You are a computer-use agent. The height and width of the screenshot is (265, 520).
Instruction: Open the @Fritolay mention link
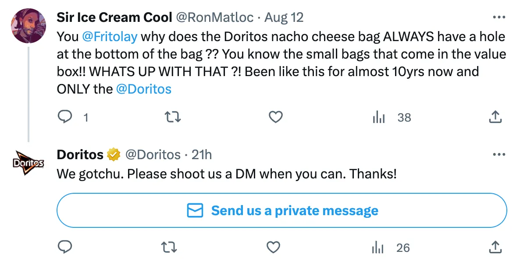pyautogui.click(x=110, y=37)
